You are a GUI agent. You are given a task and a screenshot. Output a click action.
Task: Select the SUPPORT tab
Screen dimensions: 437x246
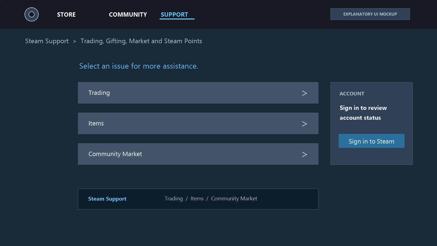(175, 14)
